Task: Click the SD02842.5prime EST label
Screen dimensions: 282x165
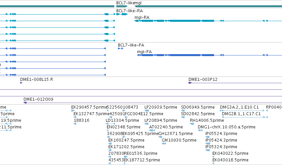Action: (197, 114)
